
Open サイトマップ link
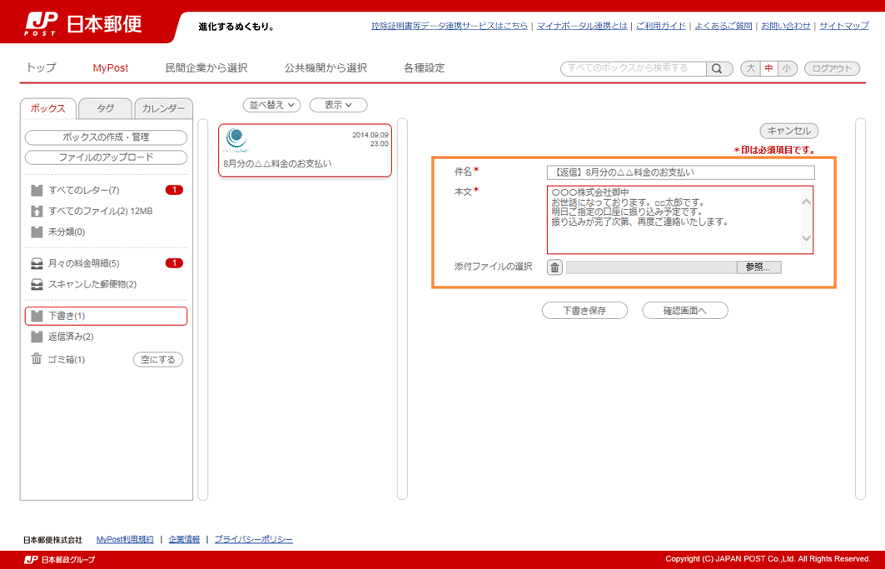coord(844,26)
